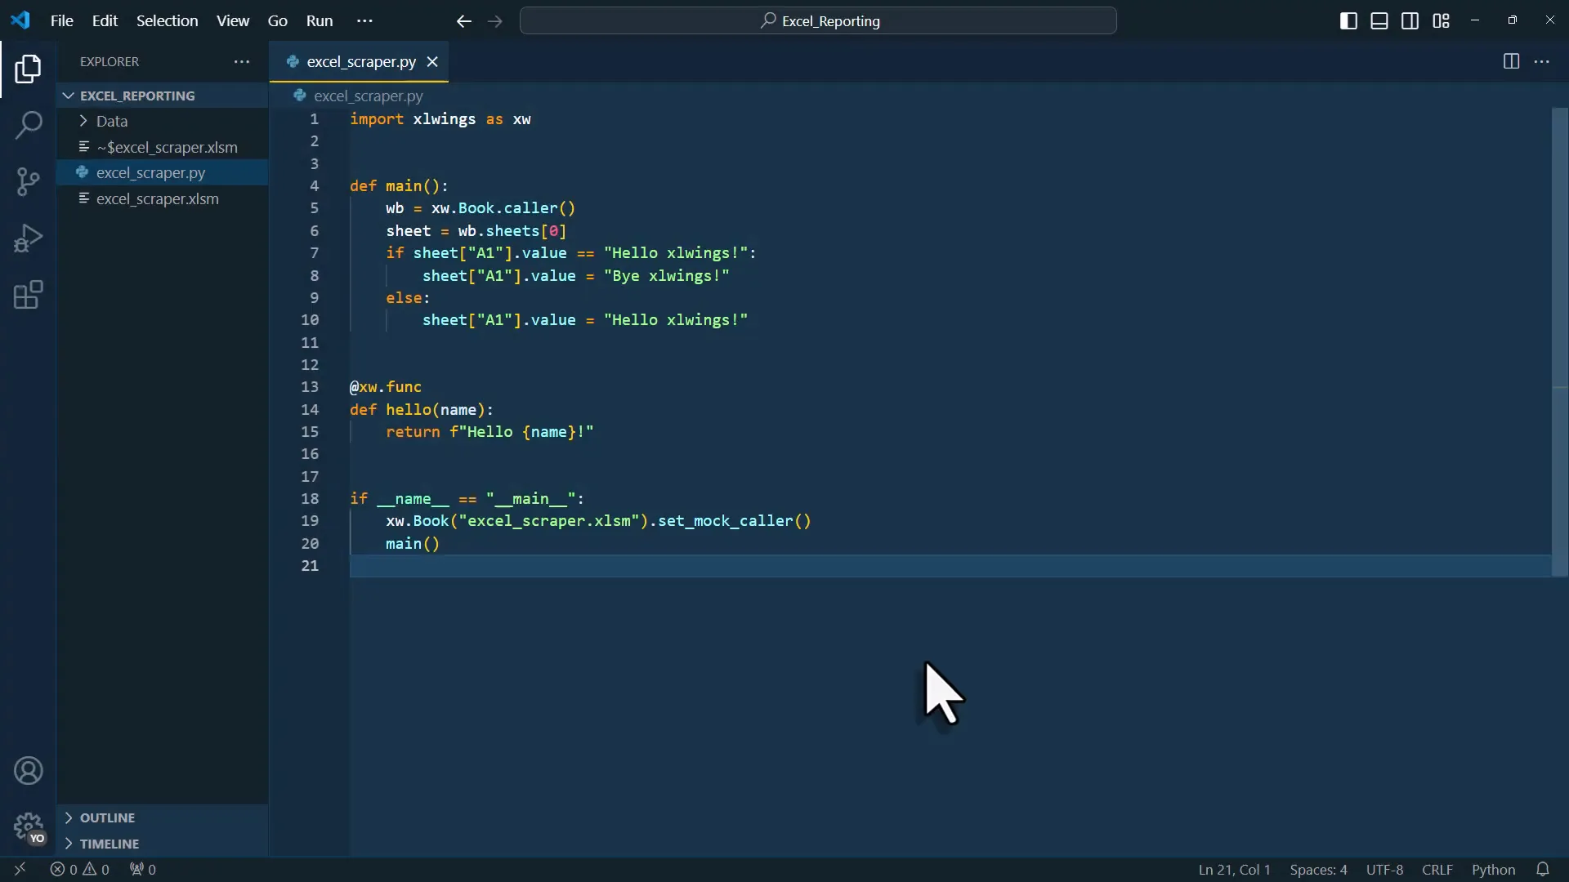Image resolution: width=1569 pixels, height=882 pixels.
Task: Collapse the EXCEL_REPORTING folder section
Action: [137, 96]
